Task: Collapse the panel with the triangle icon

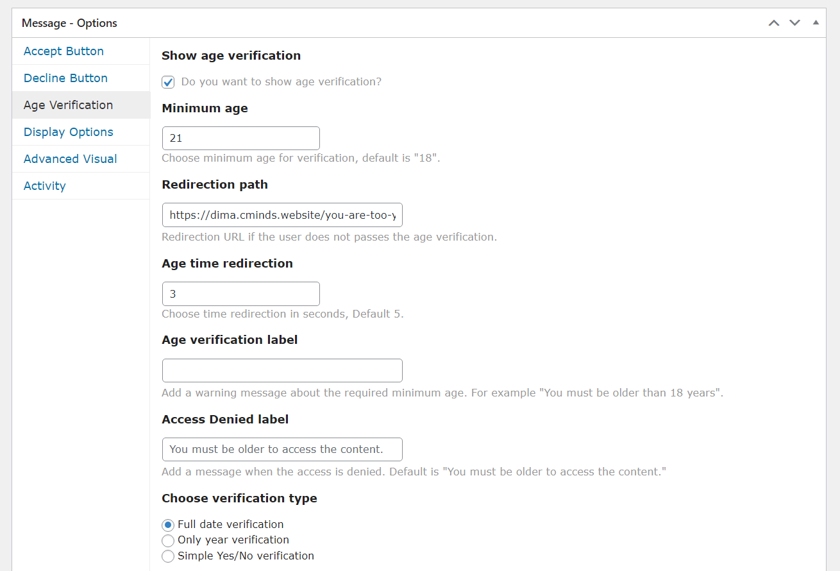Action: pos(816,22)
